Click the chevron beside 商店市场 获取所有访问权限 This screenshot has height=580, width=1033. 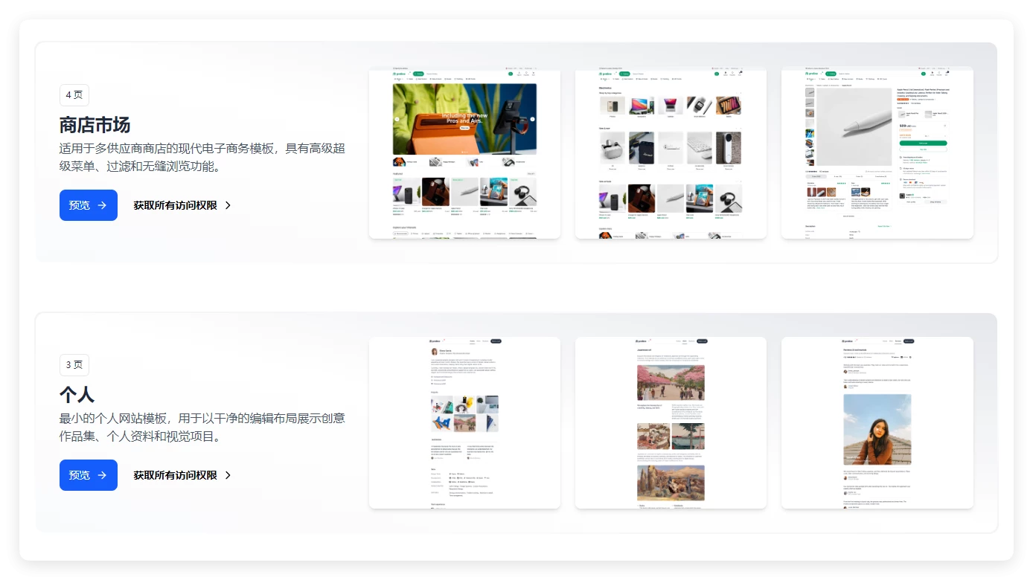(228, 205)
